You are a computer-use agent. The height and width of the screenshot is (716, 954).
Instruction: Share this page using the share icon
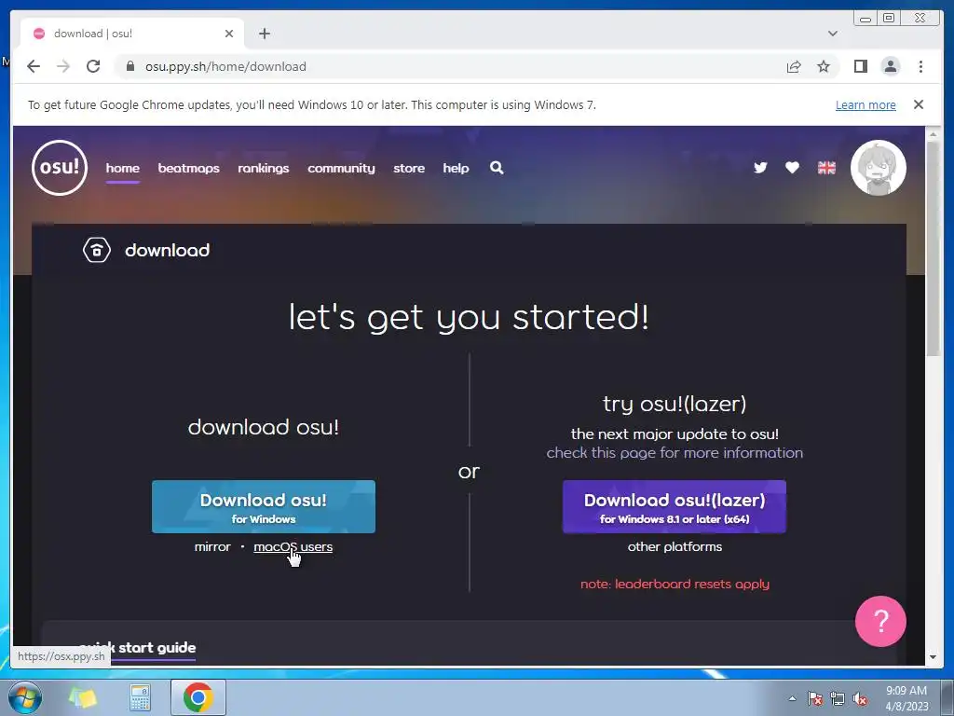[794, 66]
